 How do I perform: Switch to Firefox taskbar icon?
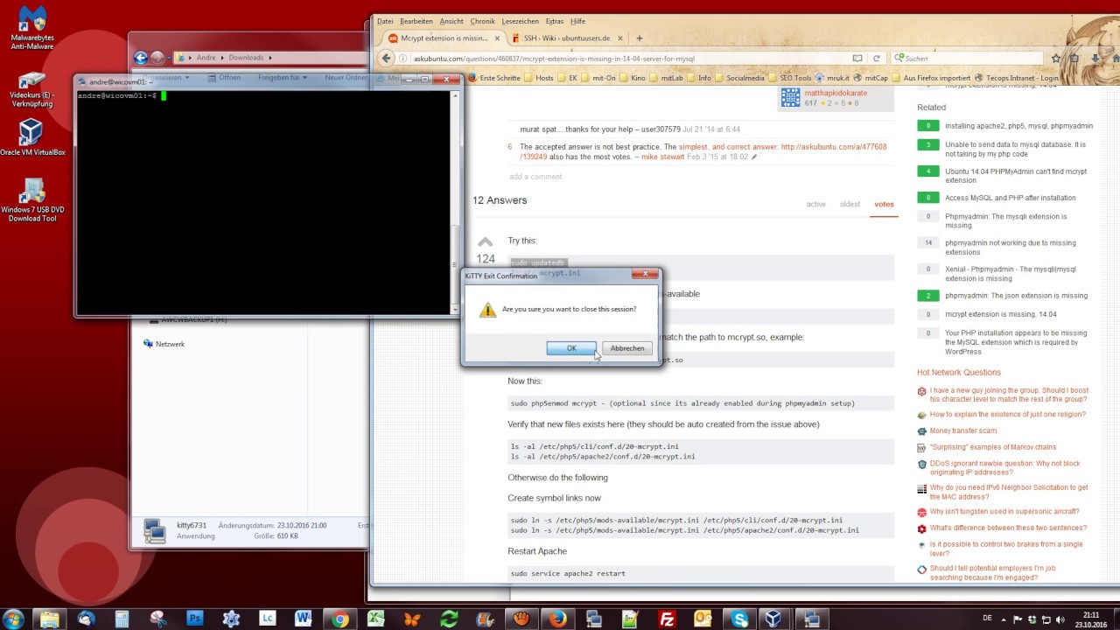pos(557,619)
